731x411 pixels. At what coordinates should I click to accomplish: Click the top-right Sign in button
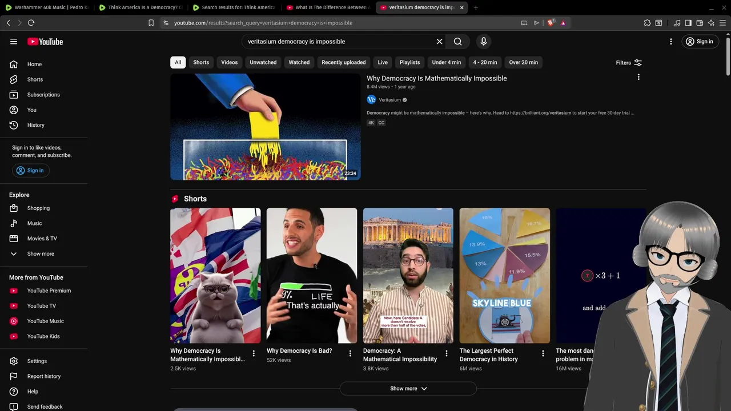[700, 42]
